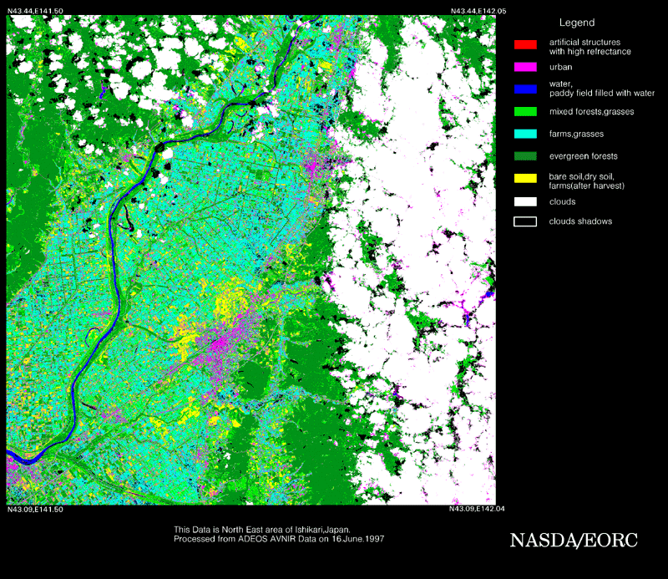Click the 'mixed forests,grasses' label
The image size is (668, 579).
tap(591, 112)
